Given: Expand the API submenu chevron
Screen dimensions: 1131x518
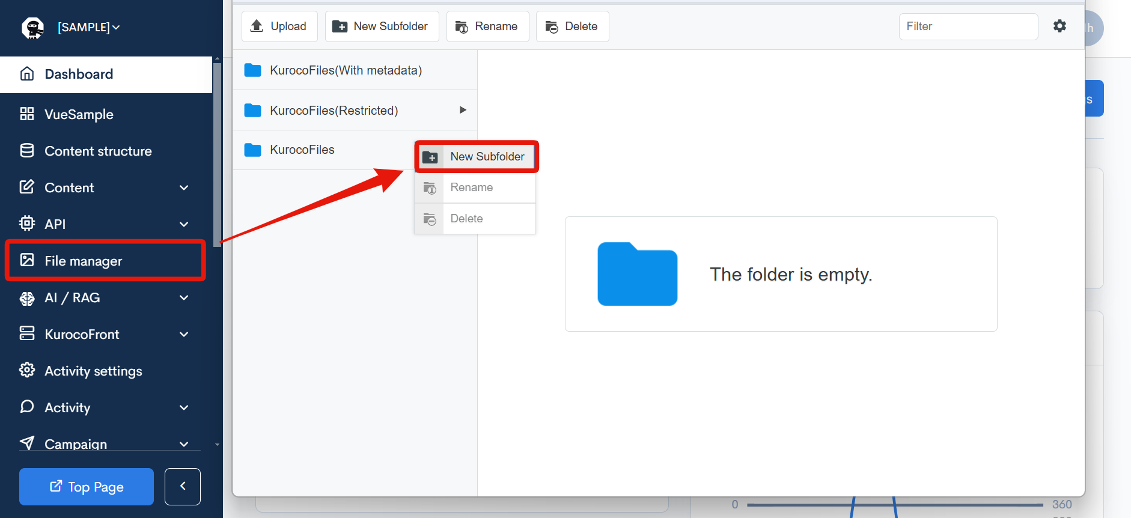Looking at the screenshot, I should (184, 224).
